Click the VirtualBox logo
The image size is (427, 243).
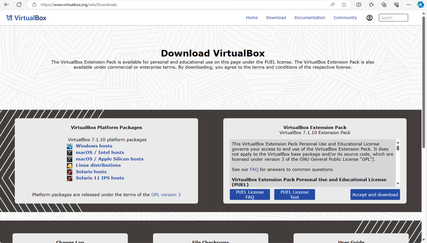click(x=26, y=18)
